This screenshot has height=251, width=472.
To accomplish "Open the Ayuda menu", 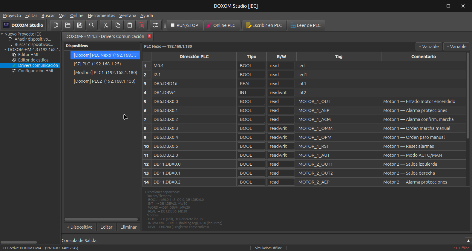I will pyautogui.click(x=146, y=16).
